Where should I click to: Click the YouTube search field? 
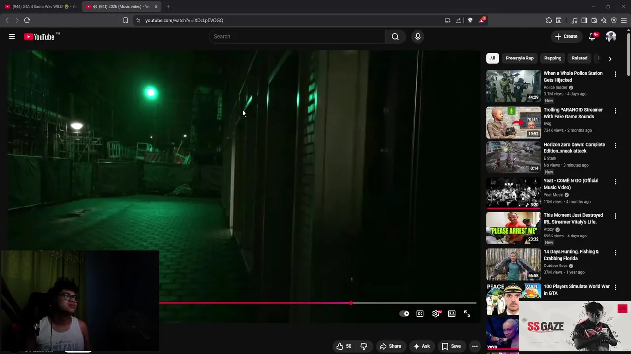point(297,37)
